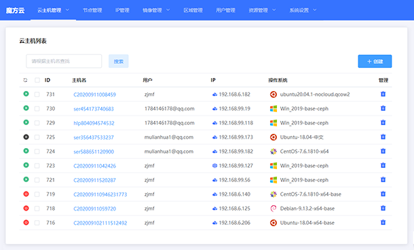
Task: Open the 用户管理 menu item
Action: (225, 10)
